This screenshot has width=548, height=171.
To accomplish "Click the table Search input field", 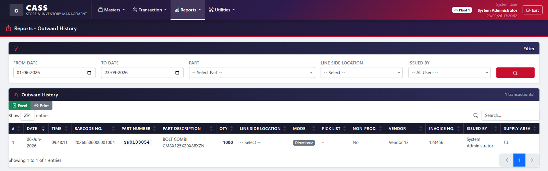I will (x=510, y=115).
